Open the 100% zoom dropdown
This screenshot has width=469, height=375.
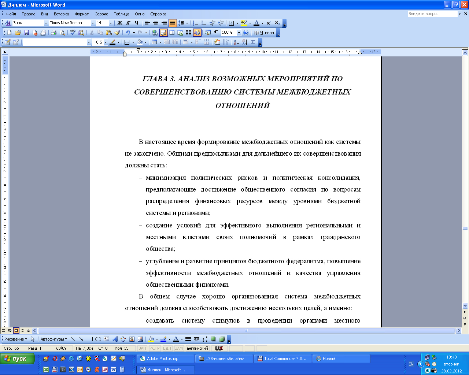pyautogui.click(x=239, y=33)
